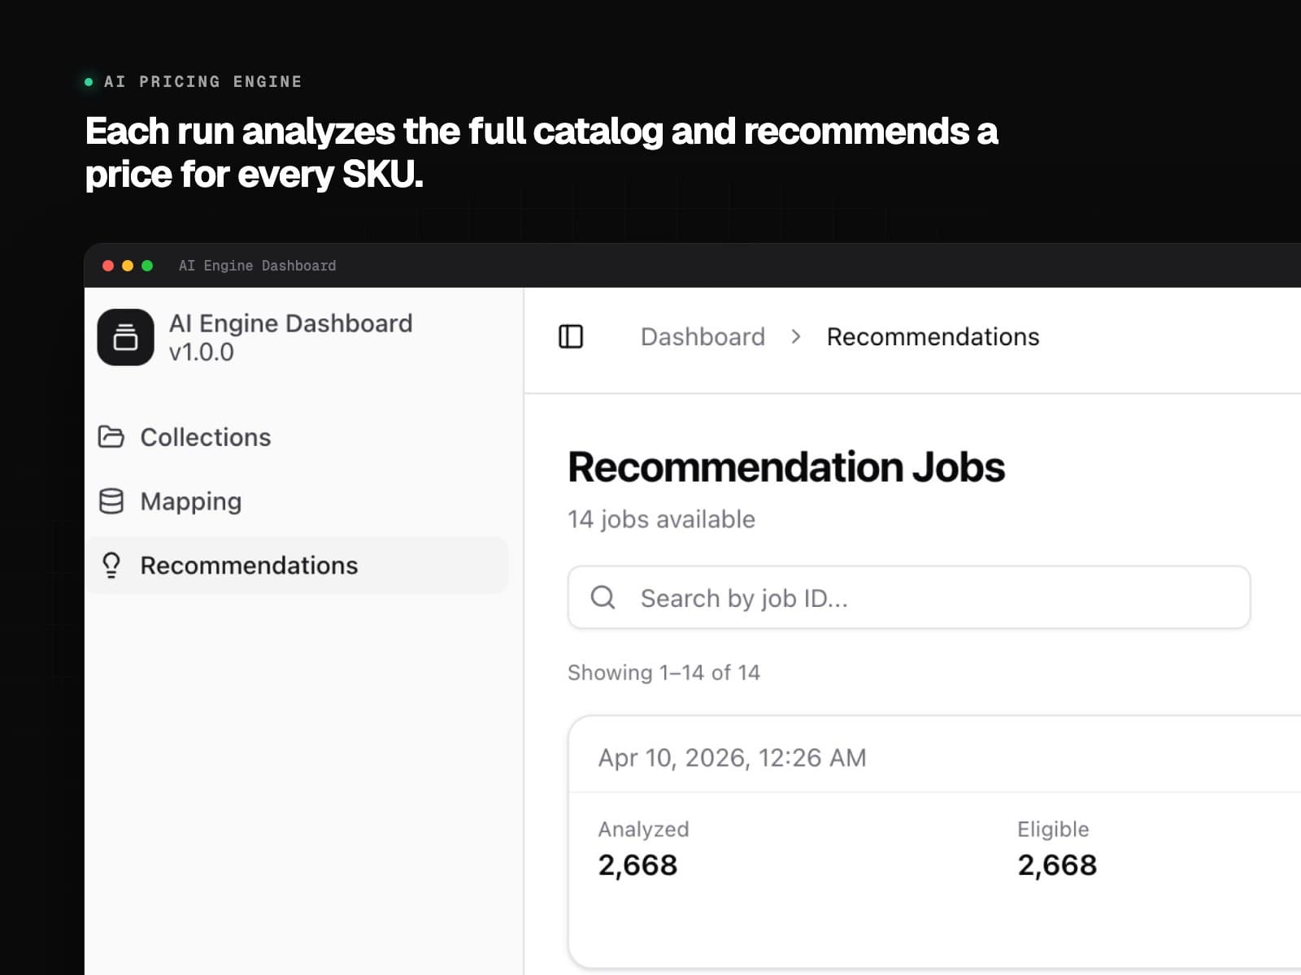
Task: Toggle the sidebar panel icon
Action: (x=571, y=336)
